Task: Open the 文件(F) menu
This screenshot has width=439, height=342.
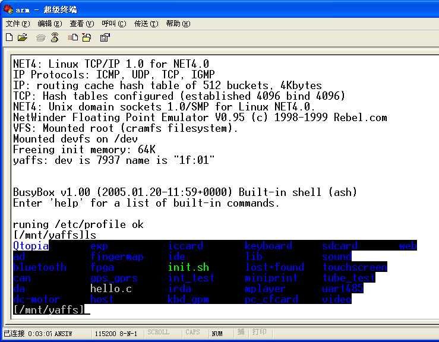Action: (18, 24)
